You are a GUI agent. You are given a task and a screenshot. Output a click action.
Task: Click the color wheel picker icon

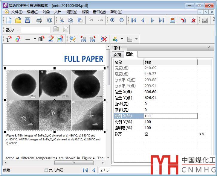coord(18,39)
